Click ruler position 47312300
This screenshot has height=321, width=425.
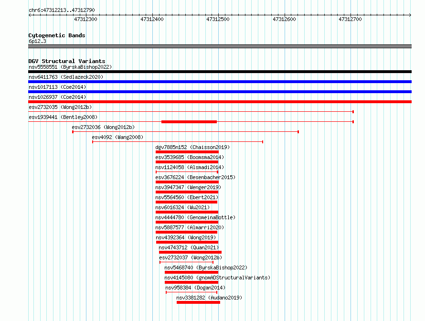click(85, 19)
